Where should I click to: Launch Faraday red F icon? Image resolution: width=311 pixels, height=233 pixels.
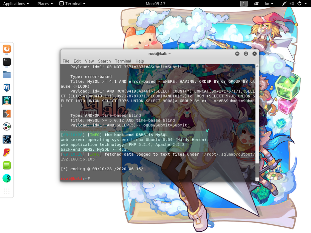point(7,153)
